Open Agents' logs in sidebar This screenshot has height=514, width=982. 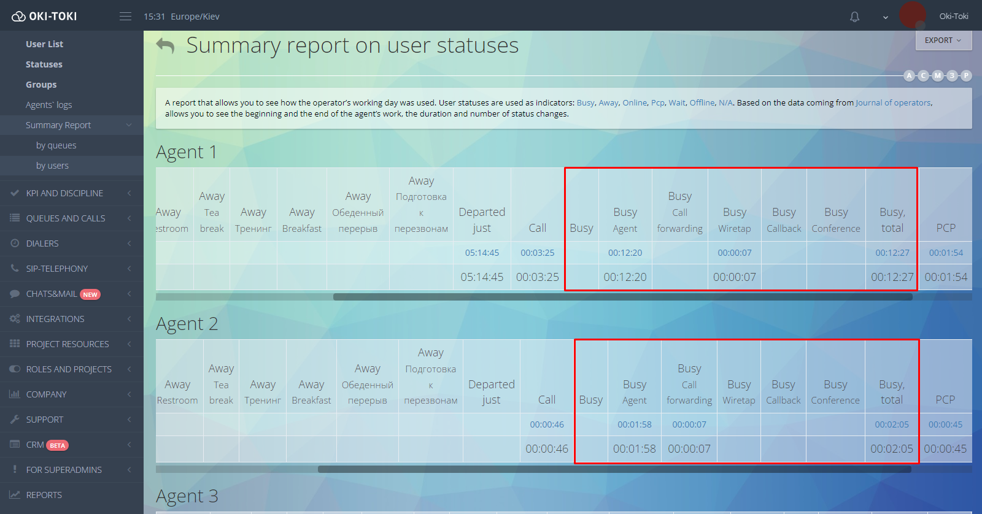tap(48, 105)
